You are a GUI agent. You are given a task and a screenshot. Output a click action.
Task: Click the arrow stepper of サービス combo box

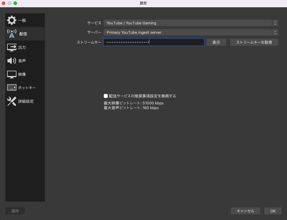point(275,23)
